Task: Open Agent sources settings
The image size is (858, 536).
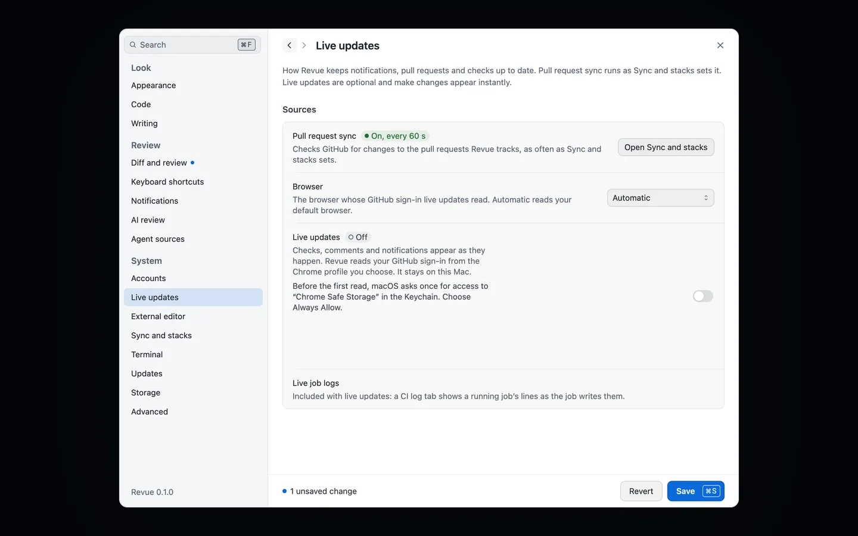Action: [193, 239]
